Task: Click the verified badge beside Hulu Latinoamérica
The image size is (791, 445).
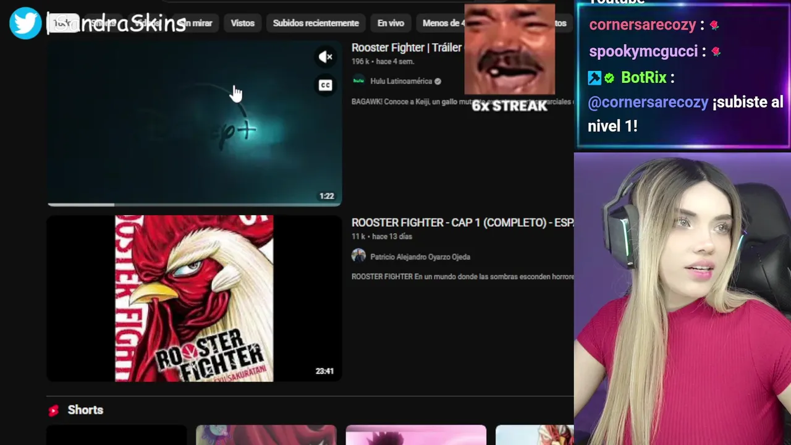Action: tap(438, 81)
